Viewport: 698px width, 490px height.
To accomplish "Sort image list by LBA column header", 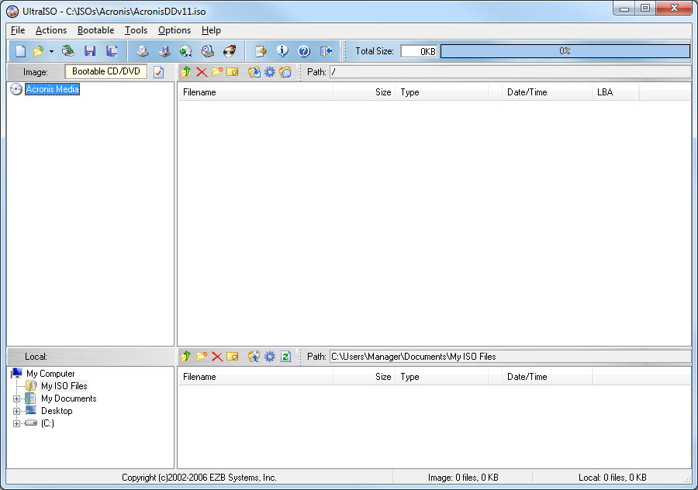I will click(x=615, y=92).
